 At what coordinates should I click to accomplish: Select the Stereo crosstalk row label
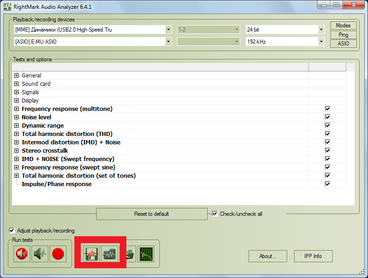click(45, 150)
